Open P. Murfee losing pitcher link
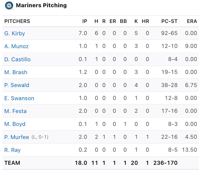 click(x=17, y=137)
